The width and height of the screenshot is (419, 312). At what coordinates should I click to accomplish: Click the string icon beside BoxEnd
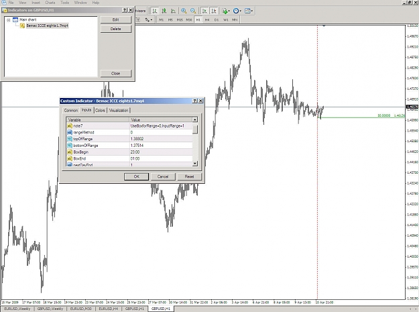(70, 158)
